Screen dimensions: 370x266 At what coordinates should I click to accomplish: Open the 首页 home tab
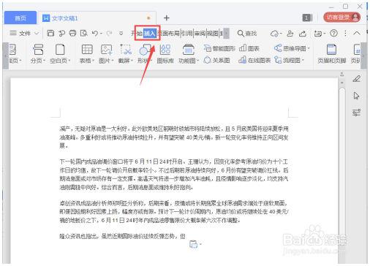tap(20, 18)
